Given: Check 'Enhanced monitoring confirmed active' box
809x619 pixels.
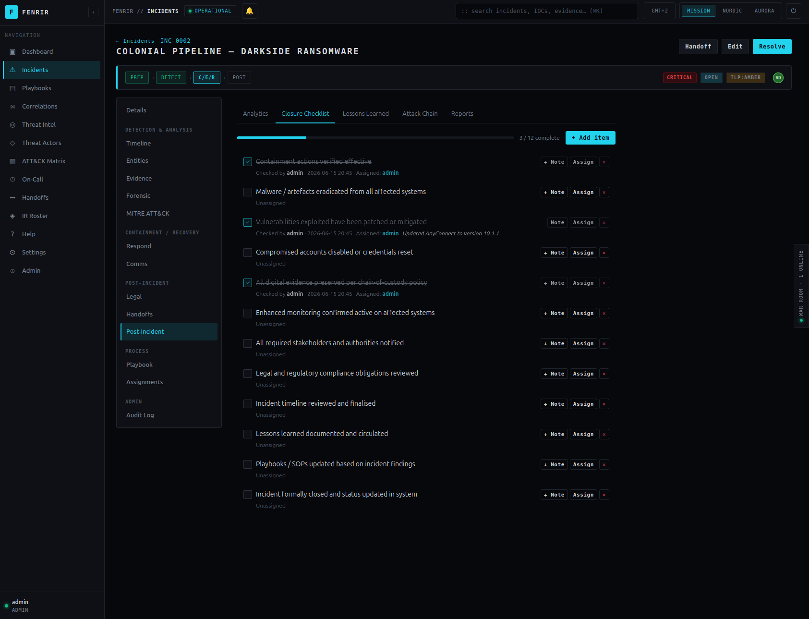Looking at the screenshot, I should click(x=248, y=313).
